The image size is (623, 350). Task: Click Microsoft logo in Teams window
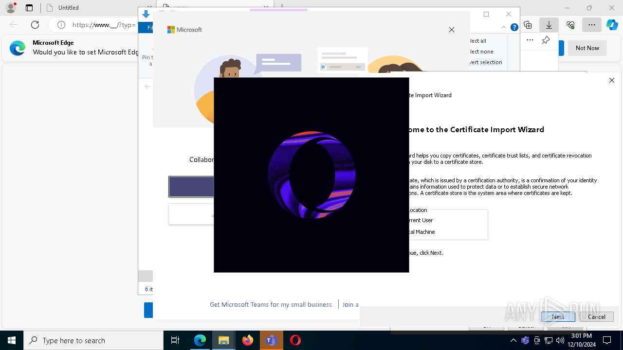pos(184,30)
